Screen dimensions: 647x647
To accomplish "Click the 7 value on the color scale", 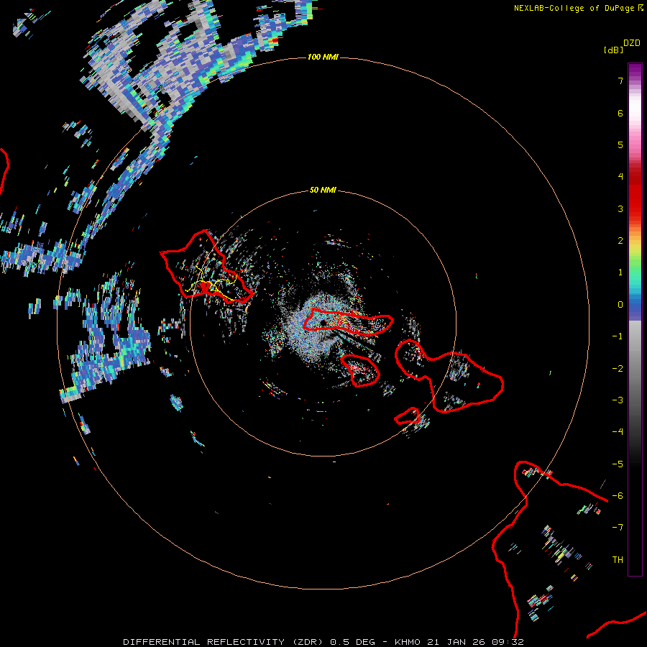I will pyautogui.click(x=620, y=81).
